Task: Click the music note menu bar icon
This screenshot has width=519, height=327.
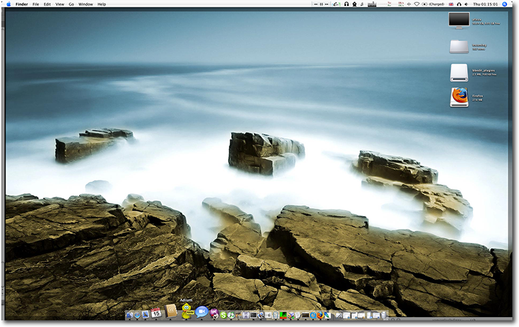Action: coord(362,4)
